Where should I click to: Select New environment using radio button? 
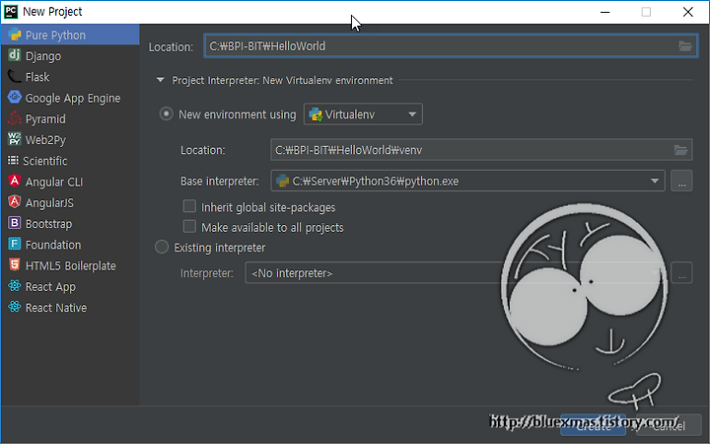coord(167,113)
